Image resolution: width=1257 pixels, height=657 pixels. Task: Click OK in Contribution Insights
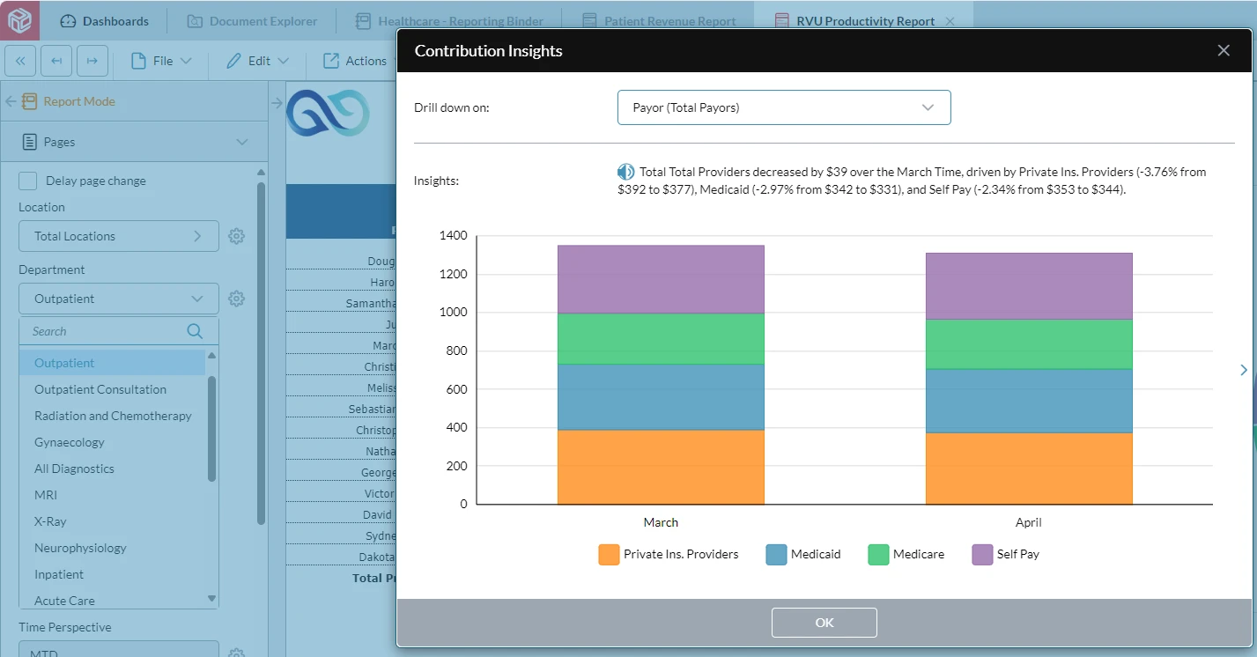pos(824,623)
